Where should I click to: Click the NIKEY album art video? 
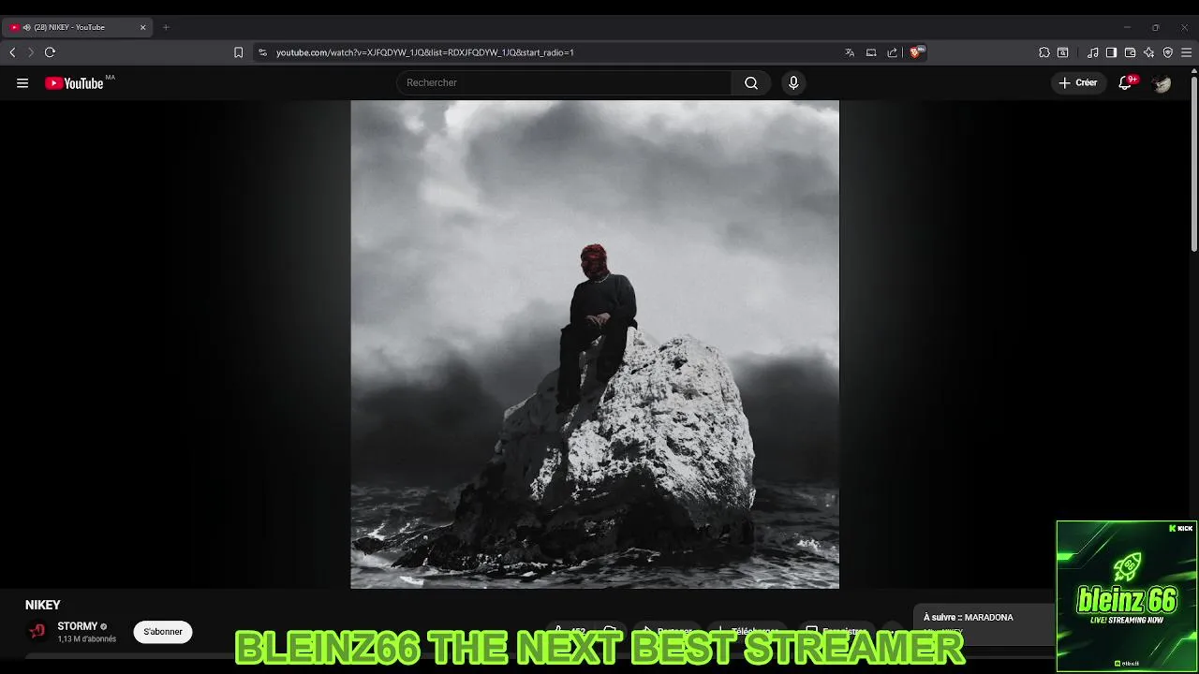pyautogui.click(x=595, y=344)
